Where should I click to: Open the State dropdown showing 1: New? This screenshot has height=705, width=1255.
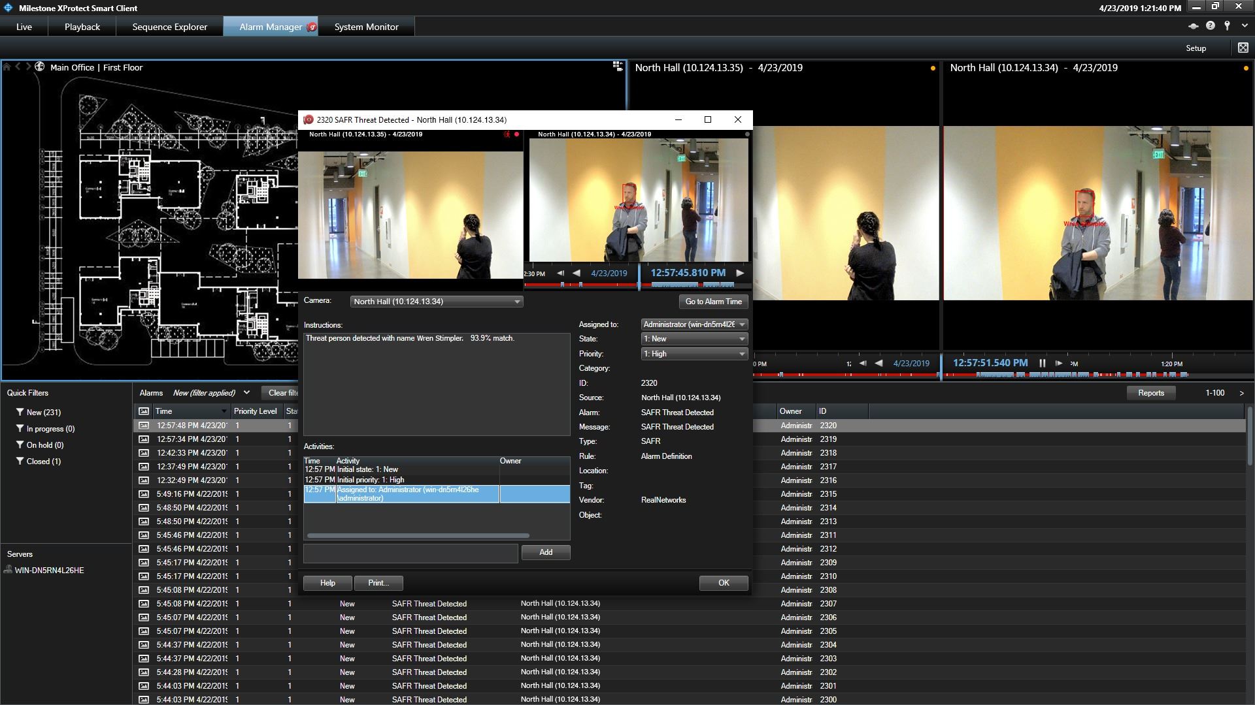click(694, 339)
